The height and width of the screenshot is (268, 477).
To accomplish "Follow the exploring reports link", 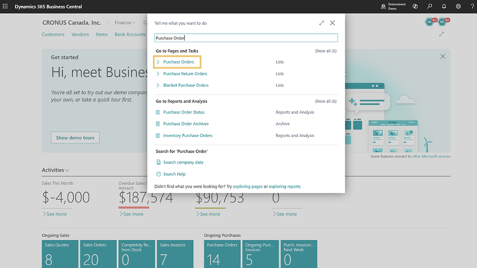I will click(284, 186).
